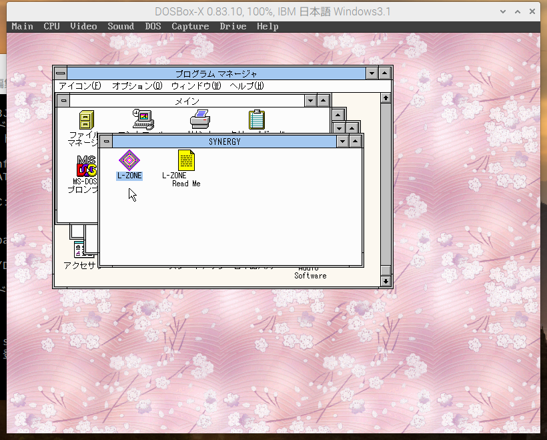Open メイン window control menu box
This screenshot has width=547, height=440.
point(63,101)
